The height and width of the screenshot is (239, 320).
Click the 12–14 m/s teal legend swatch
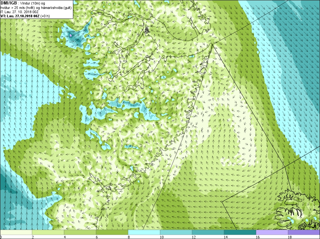pyautogui.click(x=208, y=232)
